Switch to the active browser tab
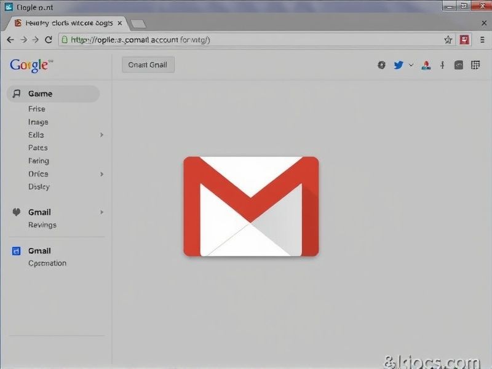492x369 pixels. coord(69,23)
